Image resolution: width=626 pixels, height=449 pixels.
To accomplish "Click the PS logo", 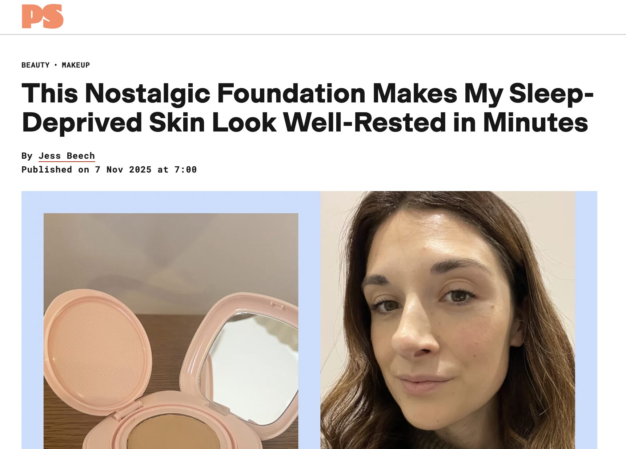I will (43, 16).
